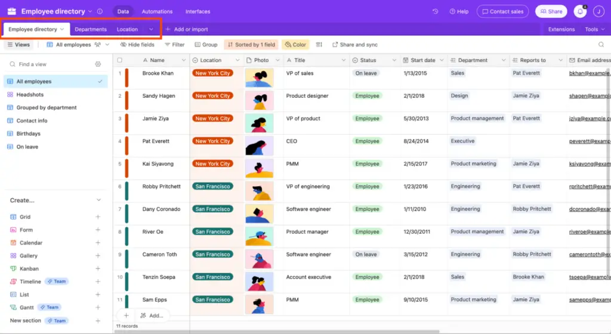Open view settings gear in sidebar
611x334 pixels.
coord(98,64)
